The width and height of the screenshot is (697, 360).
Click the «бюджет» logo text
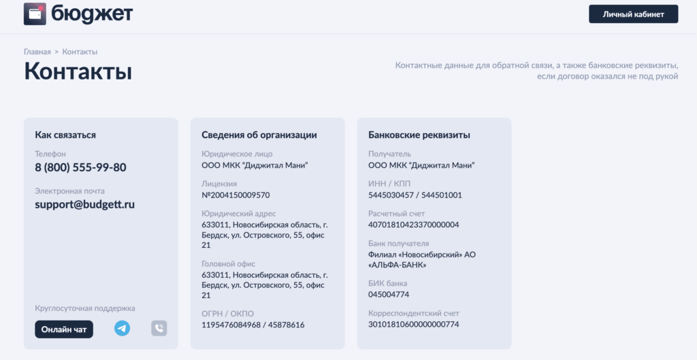(x=92, y=14)
